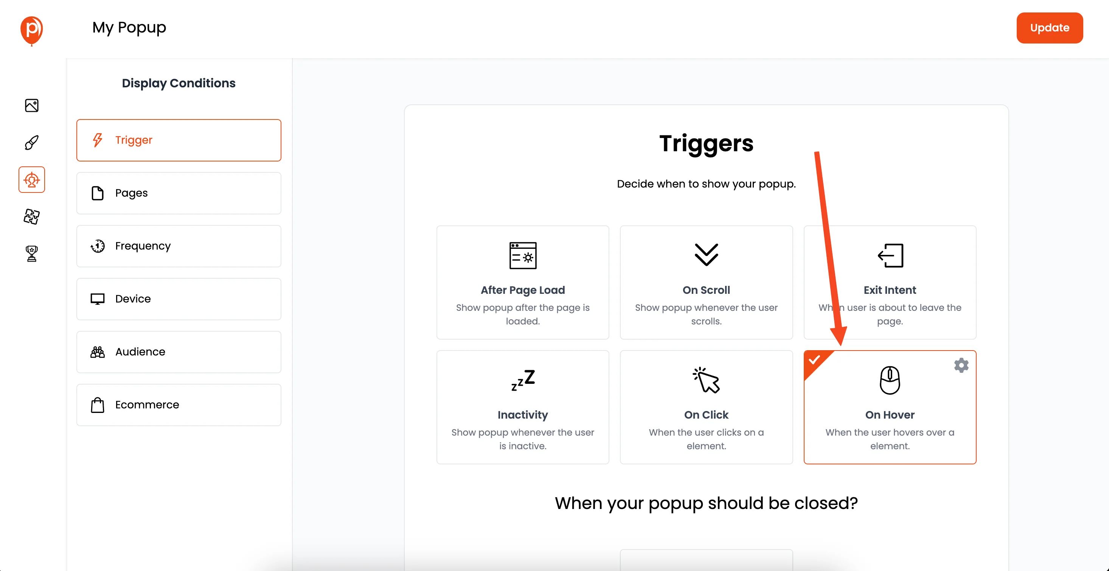The width and height of the screenshot is (1109, 571).
Task: Switch to the Device display conditions
Action: (x=179, y=299)
